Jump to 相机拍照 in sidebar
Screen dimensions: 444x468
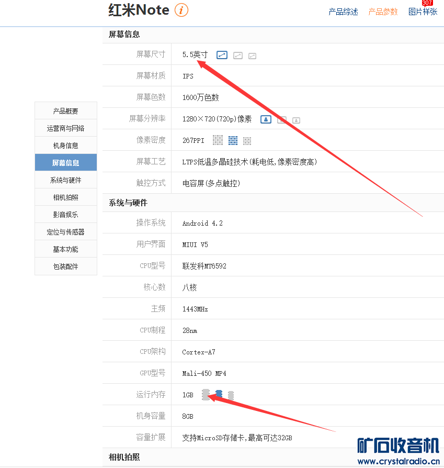pyautogui.click(x=65, y=197)
